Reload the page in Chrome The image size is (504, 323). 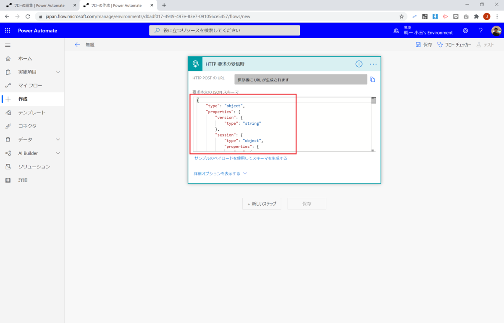[x=28, y=16]
